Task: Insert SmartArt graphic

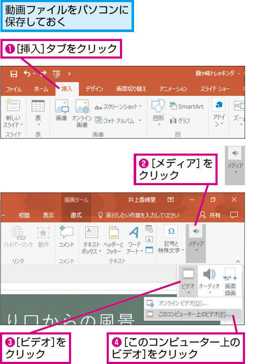Action: click(x=186, y=107)
